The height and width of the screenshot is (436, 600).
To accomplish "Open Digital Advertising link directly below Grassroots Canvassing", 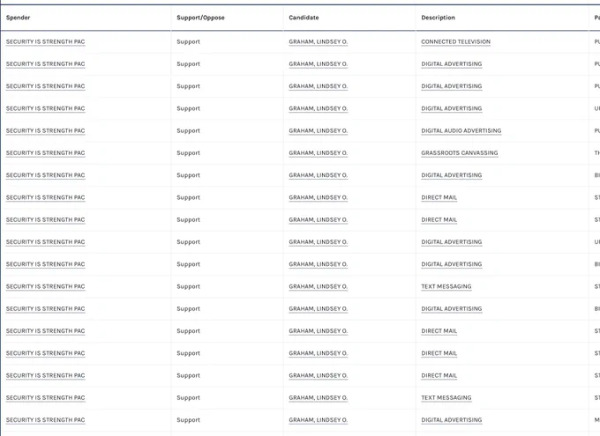I will (452, 175).
